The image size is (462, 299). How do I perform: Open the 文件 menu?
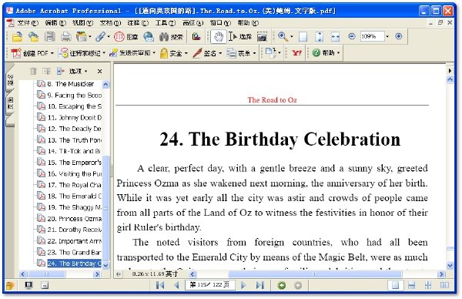click(28, 22)
